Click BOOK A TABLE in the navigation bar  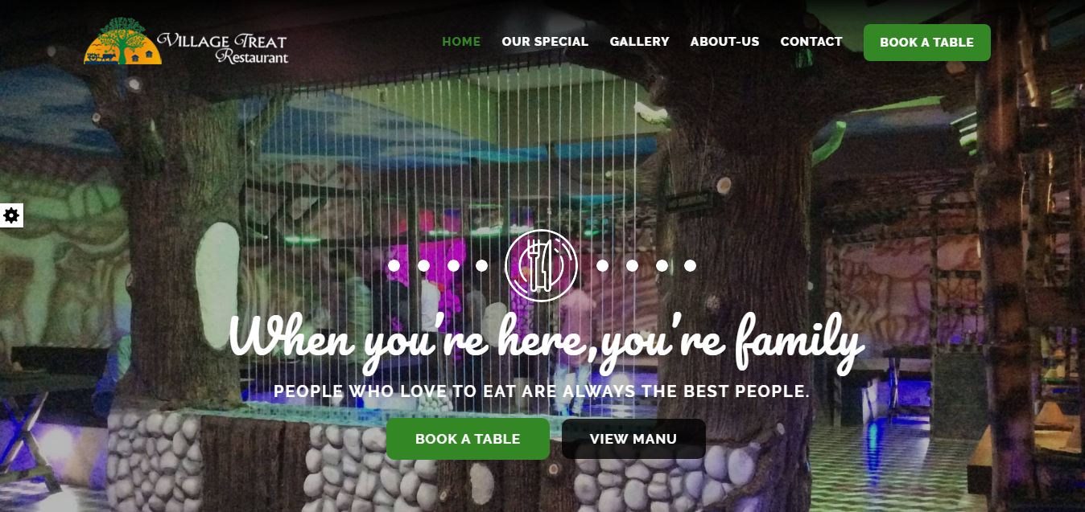click(x=927, y=43)
